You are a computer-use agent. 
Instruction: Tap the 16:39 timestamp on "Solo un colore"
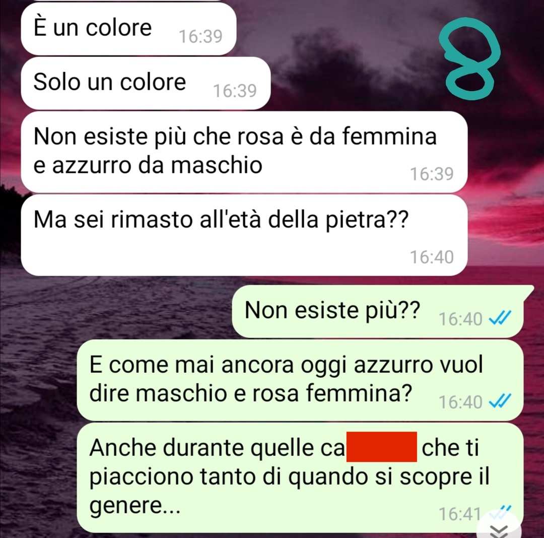(x=235, y=91)
